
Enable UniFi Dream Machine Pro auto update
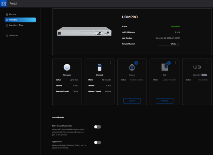point(97,127)
